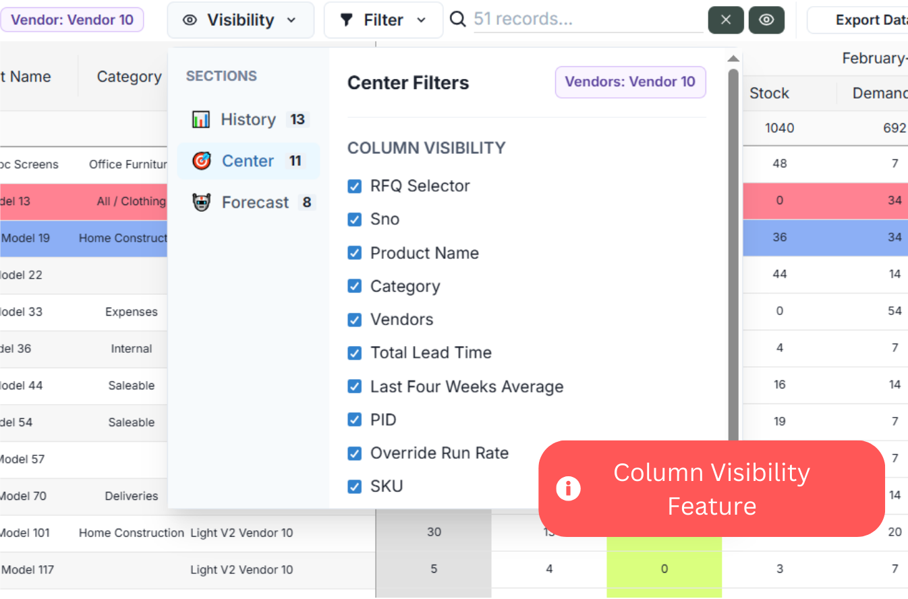Switch to the History section

tap(248, 120)
